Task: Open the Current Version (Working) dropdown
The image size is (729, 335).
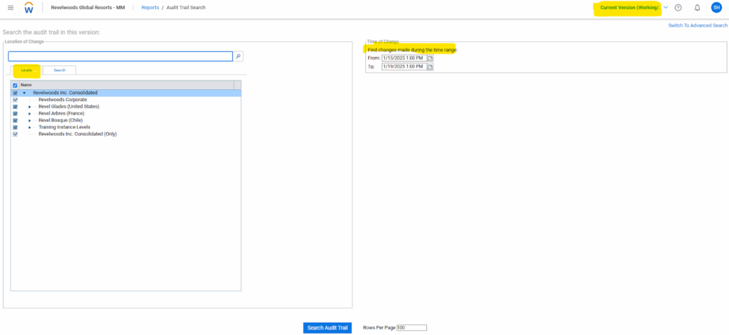Action: click(666, 8)
